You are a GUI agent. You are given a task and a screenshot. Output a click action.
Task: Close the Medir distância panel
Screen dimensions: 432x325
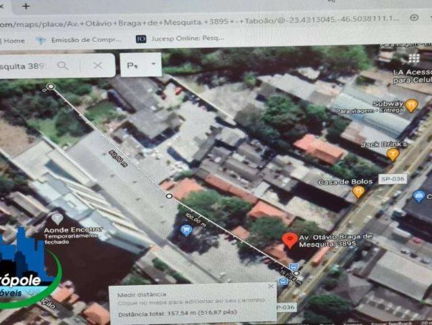(271, 286)
